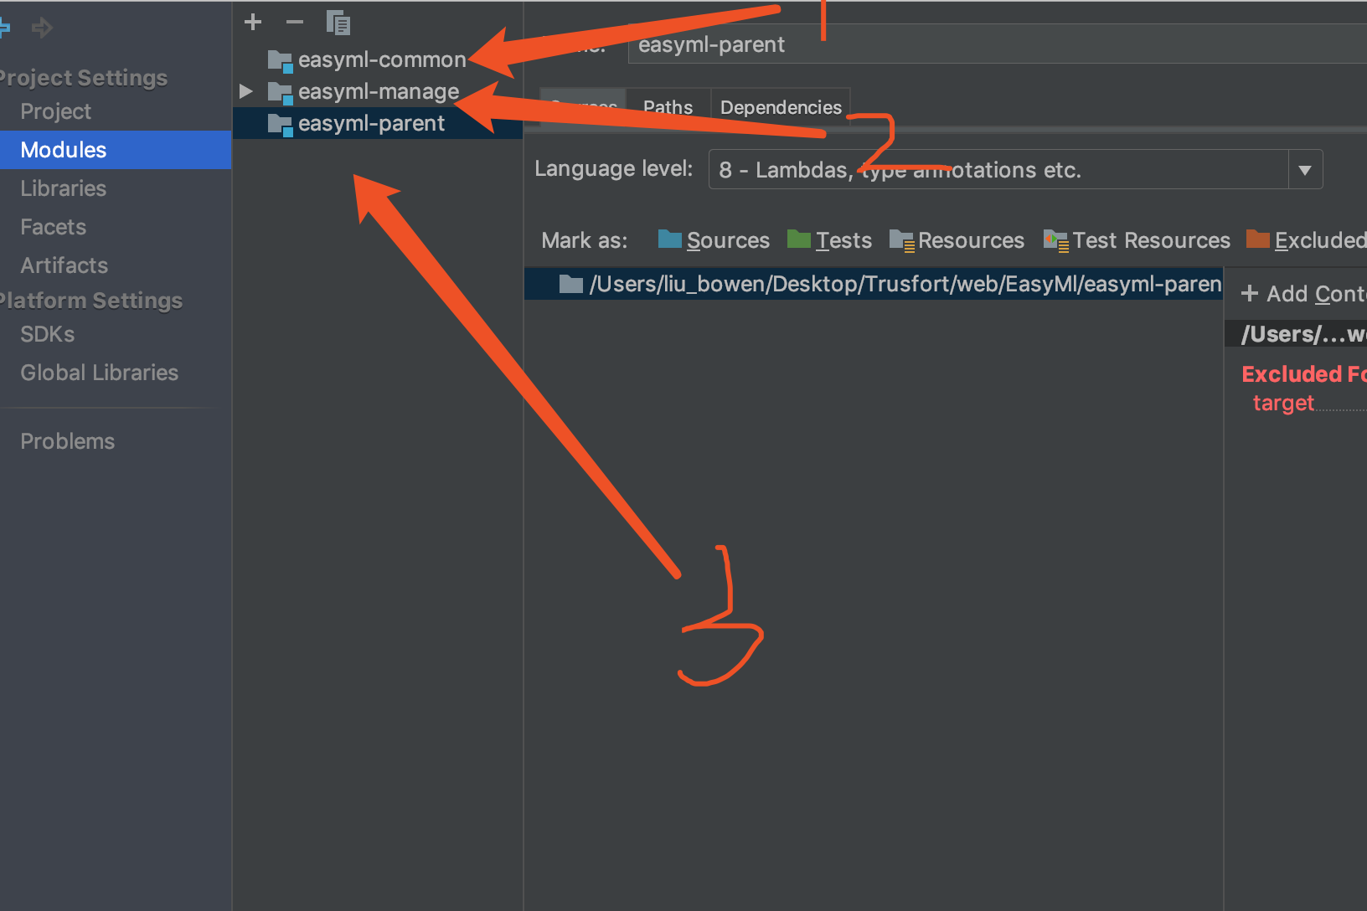Open Project settings section

pyautogui.click(x=55, y=111)
